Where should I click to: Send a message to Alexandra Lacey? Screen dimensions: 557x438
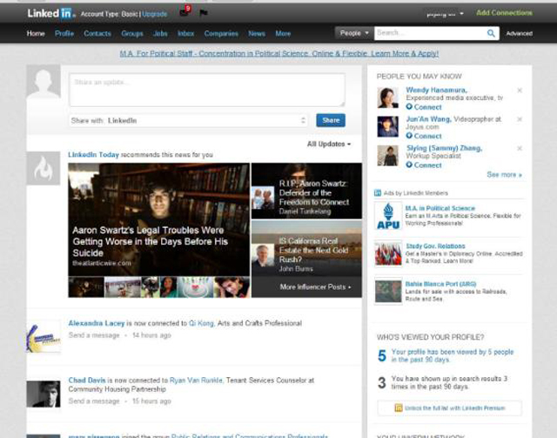pos(94,335)
